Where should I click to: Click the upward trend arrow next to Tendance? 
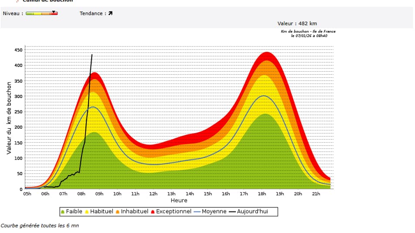coord(110,13)
